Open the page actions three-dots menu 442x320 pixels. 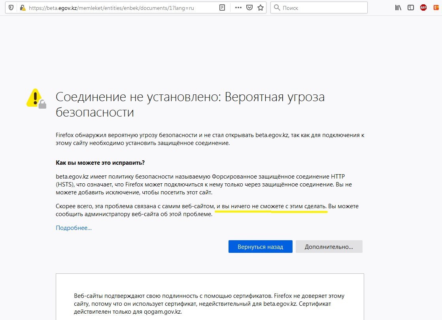[238, 8]
